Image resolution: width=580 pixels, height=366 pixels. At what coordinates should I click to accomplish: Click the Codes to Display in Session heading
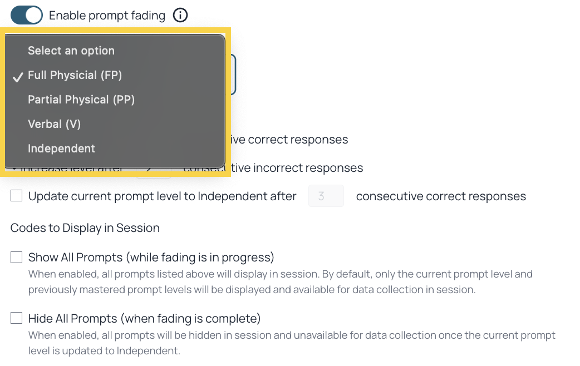[x=85, y=228]
